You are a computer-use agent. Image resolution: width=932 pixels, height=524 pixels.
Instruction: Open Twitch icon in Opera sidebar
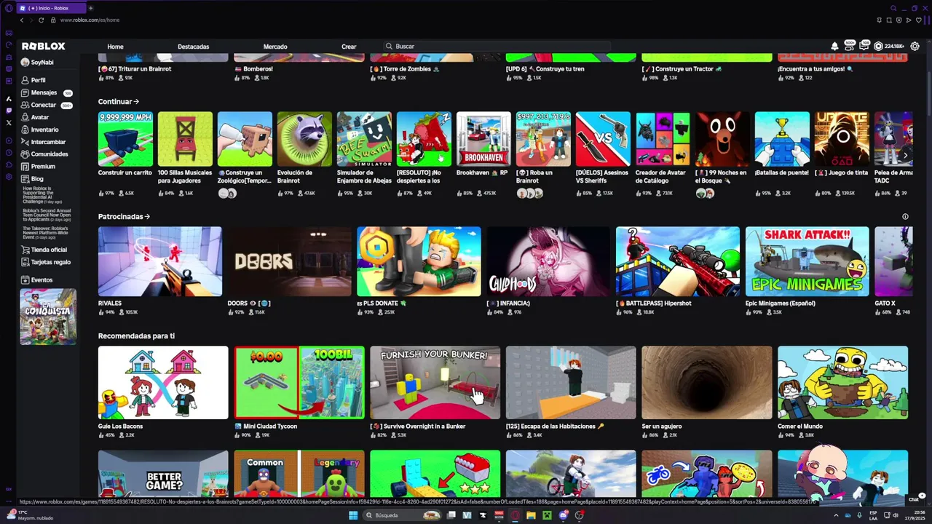[9, 110]
